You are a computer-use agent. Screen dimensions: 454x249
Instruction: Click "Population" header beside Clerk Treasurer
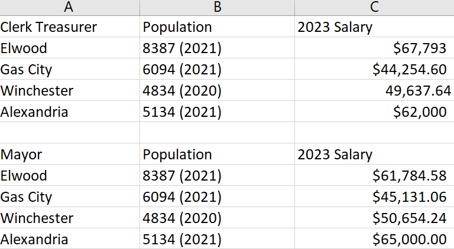point(177,27)
